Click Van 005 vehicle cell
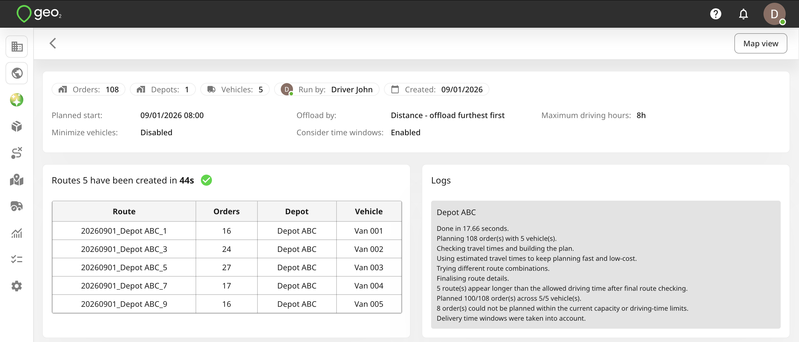 369,304
